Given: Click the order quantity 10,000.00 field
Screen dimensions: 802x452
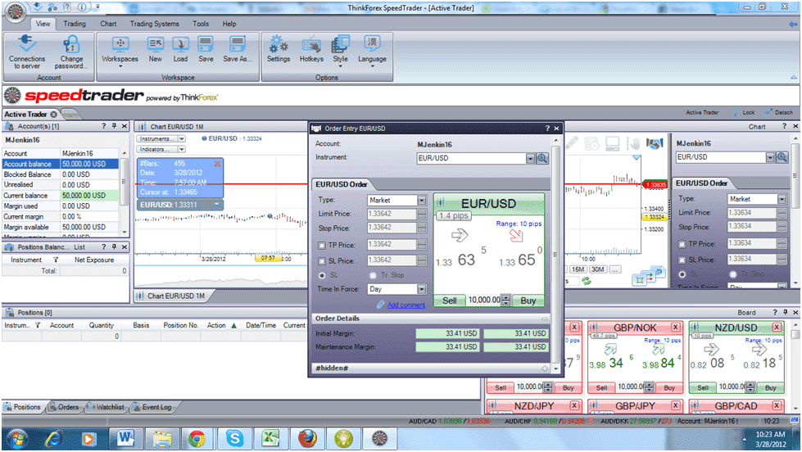Looking at the screenshot, I should pyautogui.click(x=483, y=301).
